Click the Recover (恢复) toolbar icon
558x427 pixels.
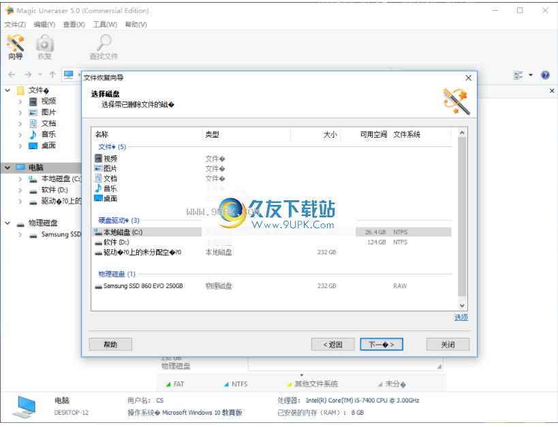[44, 47]
